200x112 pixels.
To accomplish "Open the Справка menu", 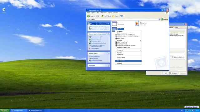I will [x=116, y=13].
